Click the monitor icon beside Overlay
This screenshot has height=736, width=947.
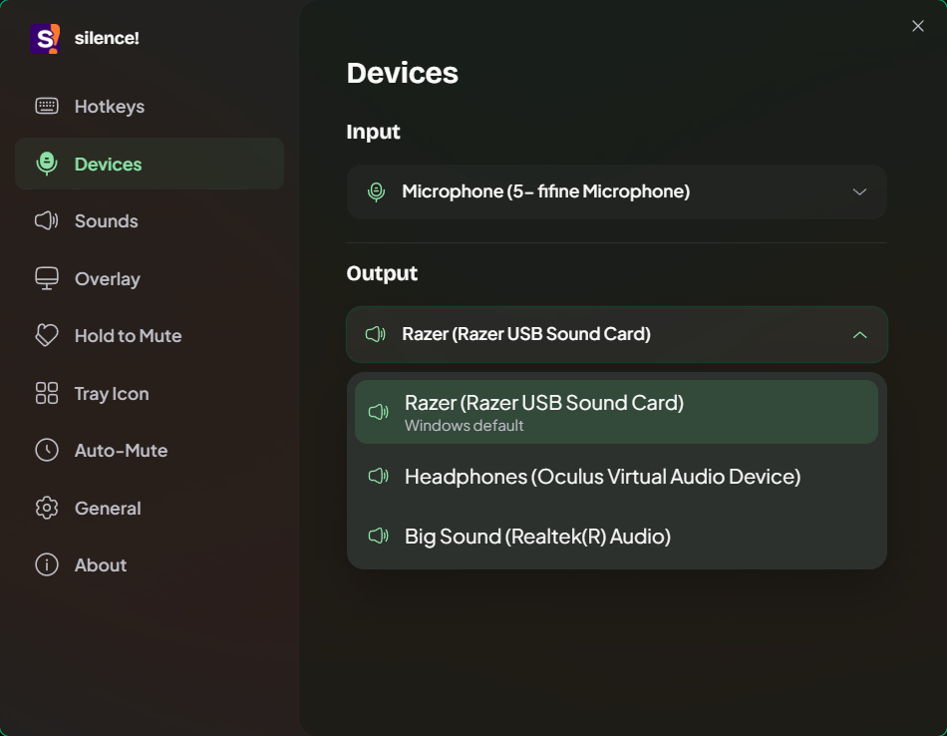(x=47, y=278)
